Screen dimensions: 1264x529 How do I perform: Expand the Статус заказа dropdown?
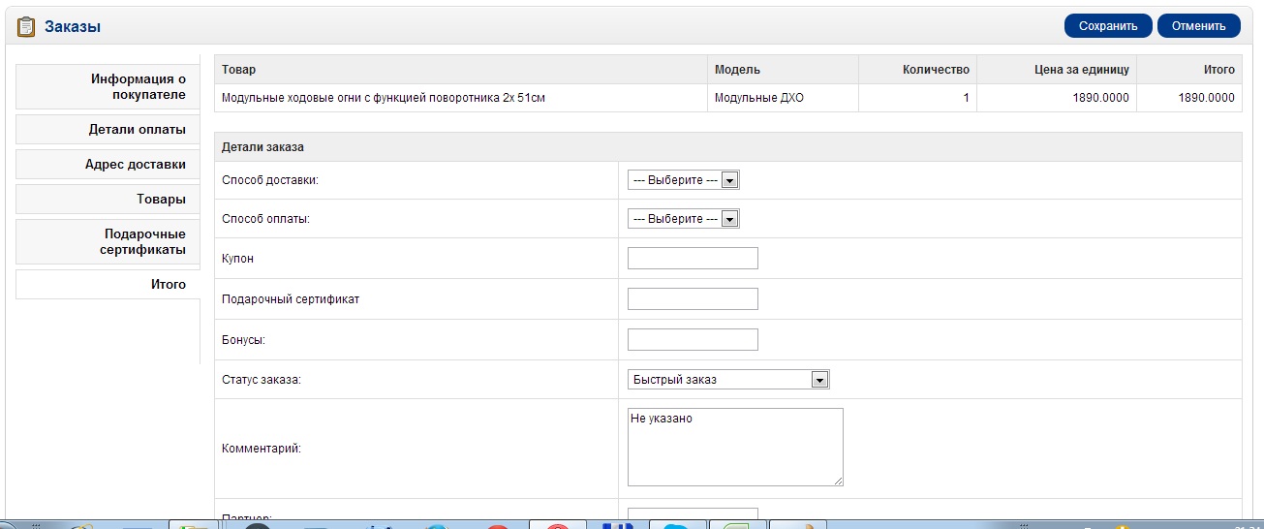point(728,380)
